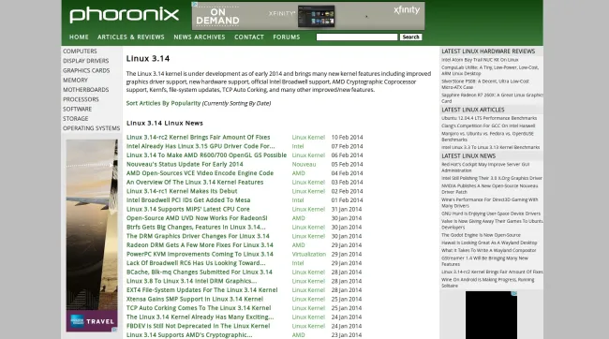Click the Search button
Image resolution: width=609 pixels, height=339 pixels.
click(410, 37)
